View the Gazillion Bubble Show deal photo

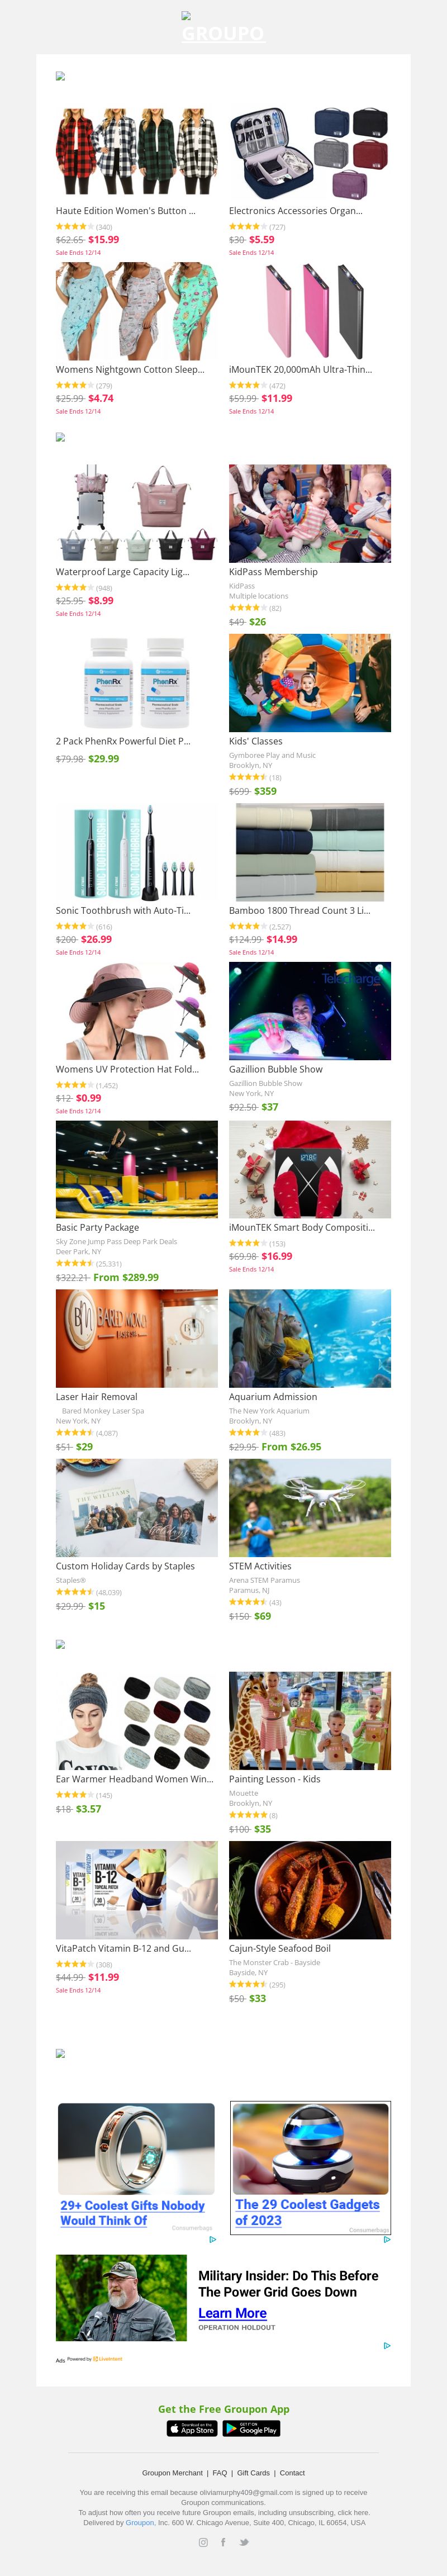(x=310, y=1010)
